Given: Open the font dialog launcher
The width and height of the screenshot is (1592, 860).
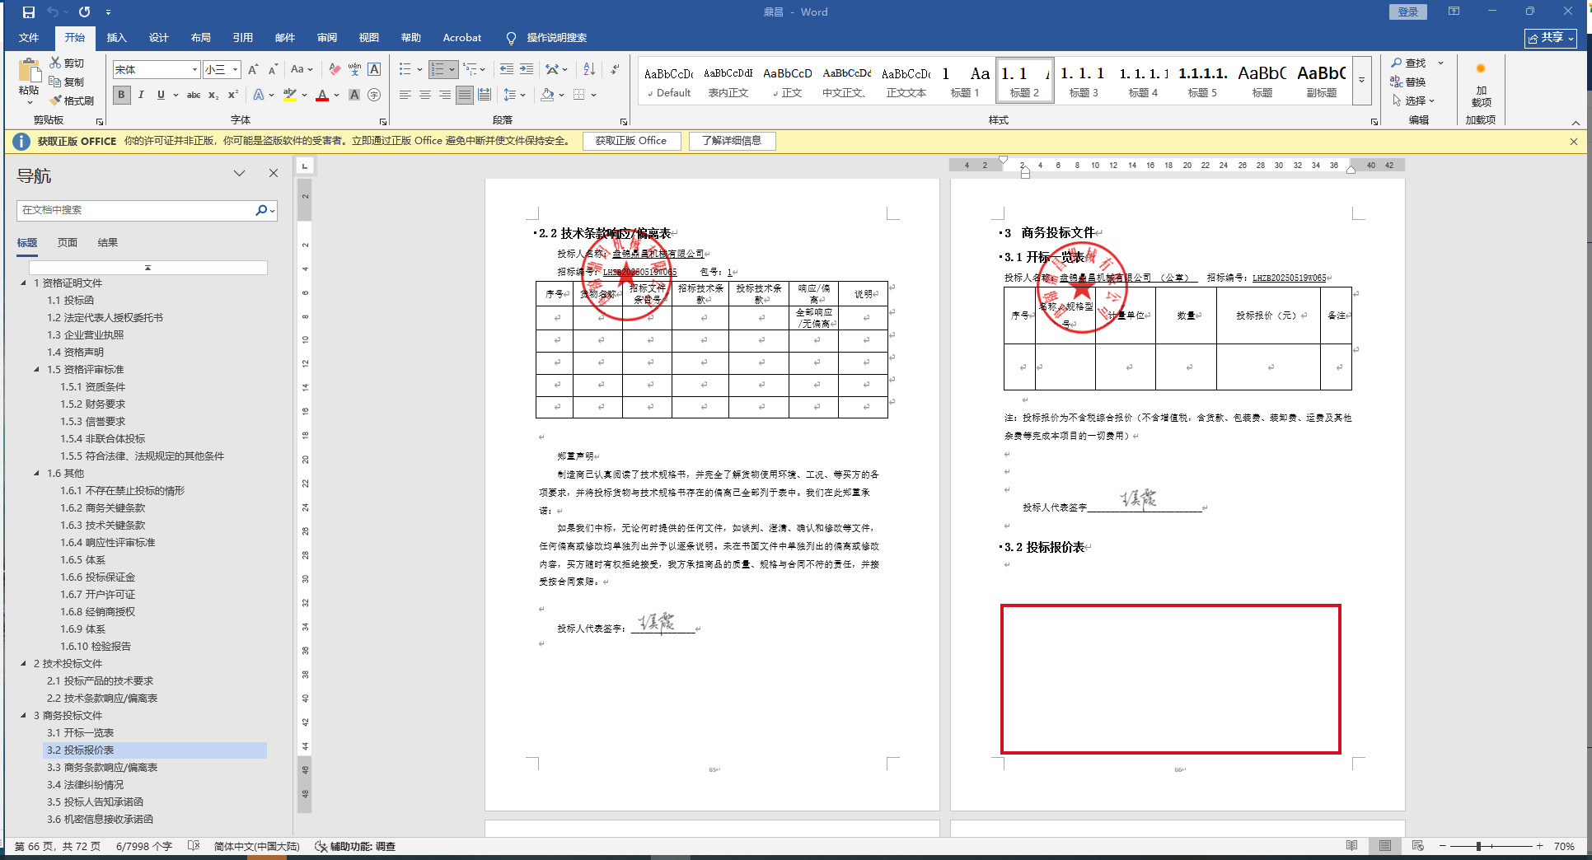Looking at the screenshot, I should (383, 121).
